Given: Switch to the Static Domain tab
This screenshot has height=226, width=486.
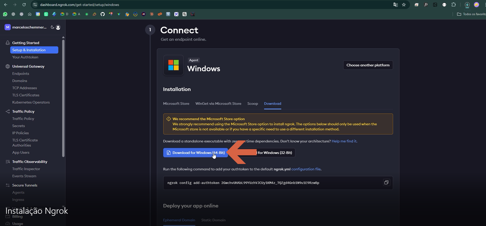Looking at the screenshot, I should 213,220.
